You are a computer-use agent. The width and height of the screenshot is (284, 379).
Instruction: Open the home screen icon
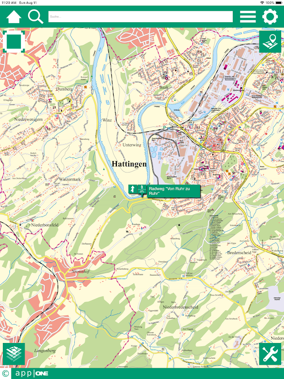tap(14, 17)
